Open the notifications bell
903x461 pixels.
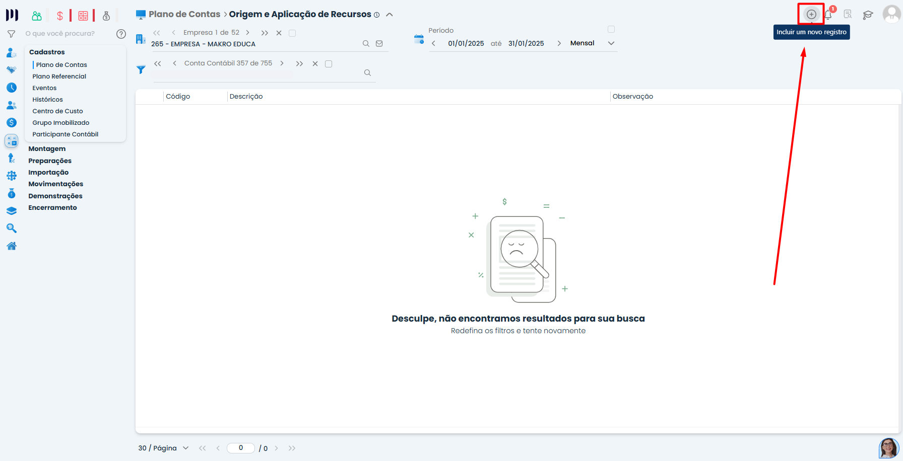point(828,15)
